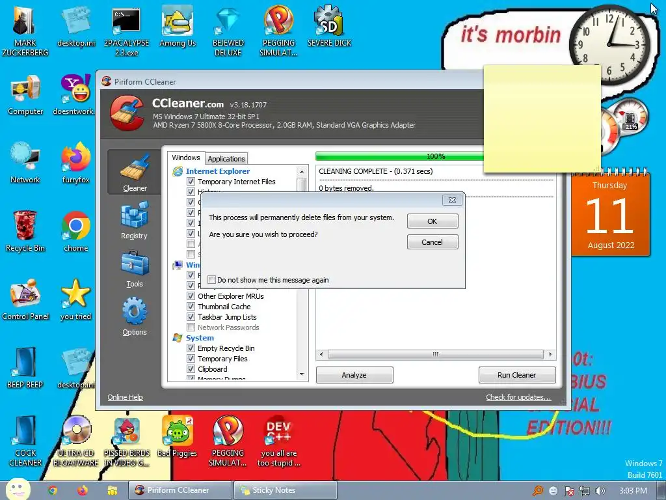The image size is (666, 500).
Task: Click Chrome icon in taskbar
Action: coord(53,490)
